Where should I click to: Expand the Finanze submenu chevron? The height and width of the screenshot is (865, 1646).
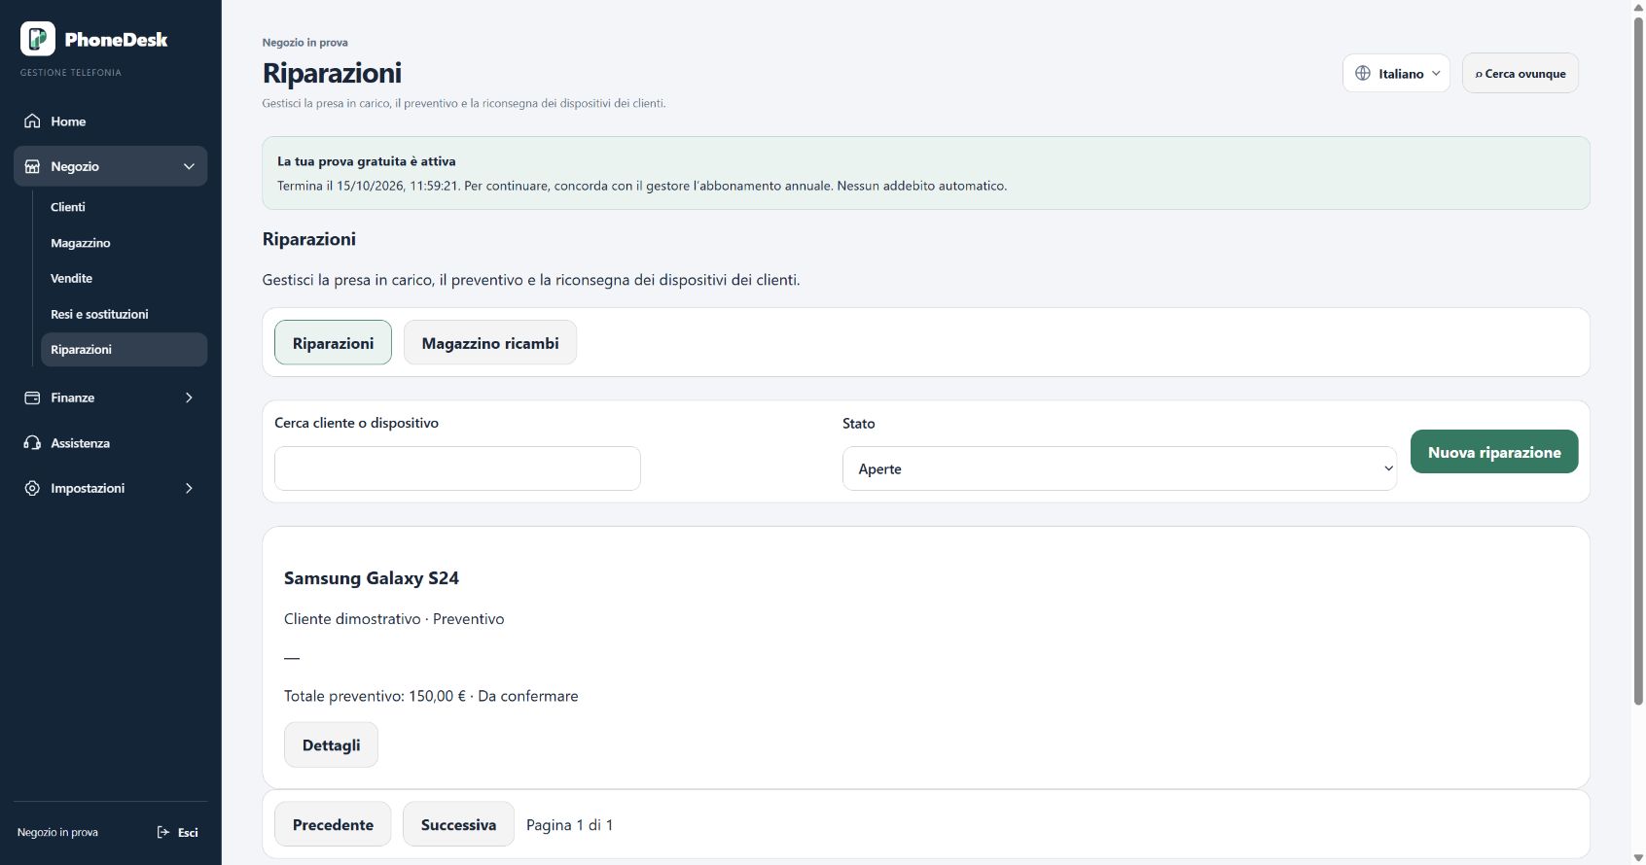click(x=189, y=398)
